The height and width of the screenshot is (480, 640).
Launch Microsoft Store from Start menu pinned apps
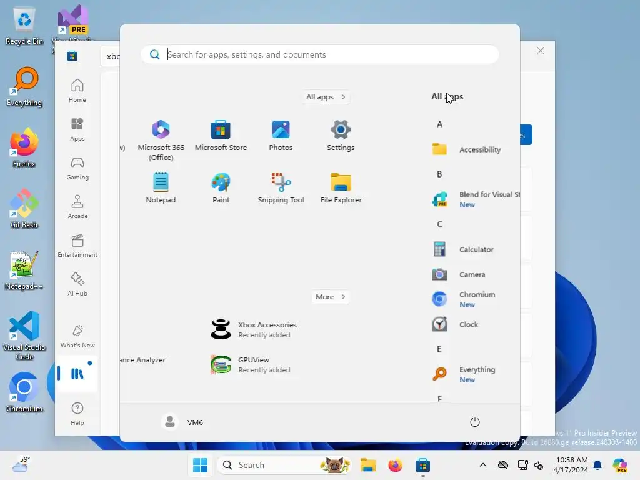[221, 136]
